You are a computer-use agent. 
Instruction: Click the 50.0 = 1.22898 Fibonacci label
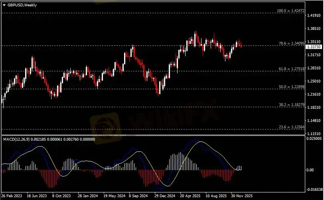[292, 86]
